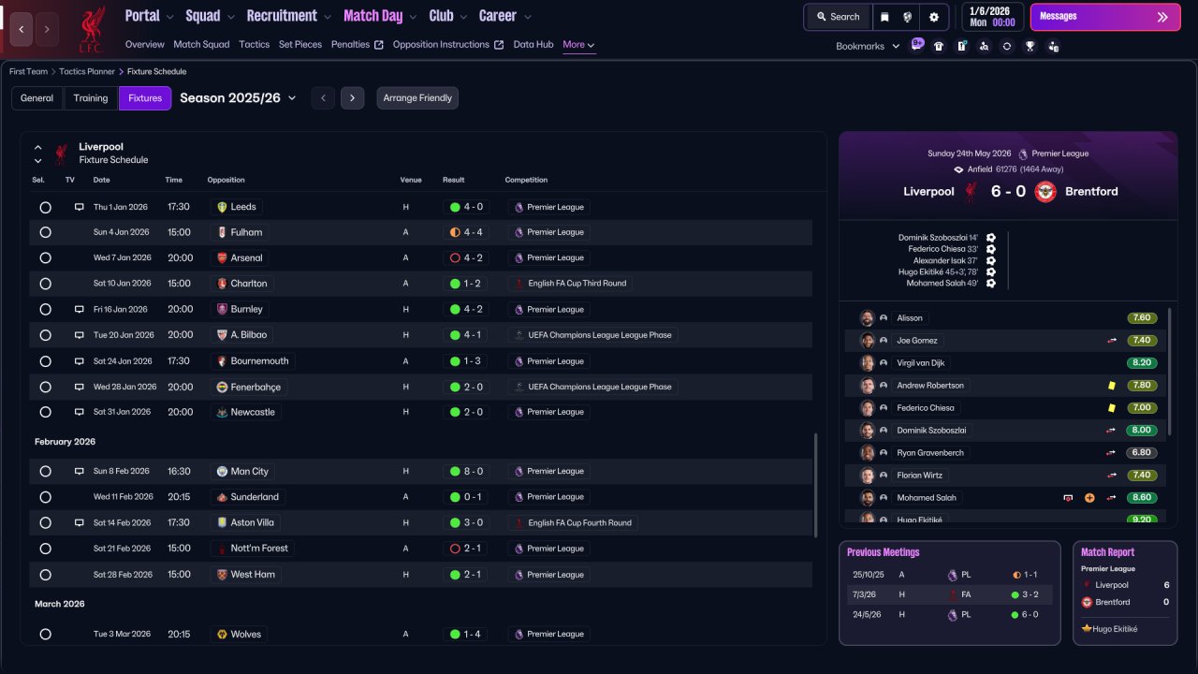Open the Set Pieces submenu item
Screen dimensions: 1198x674
pos(300,45)
